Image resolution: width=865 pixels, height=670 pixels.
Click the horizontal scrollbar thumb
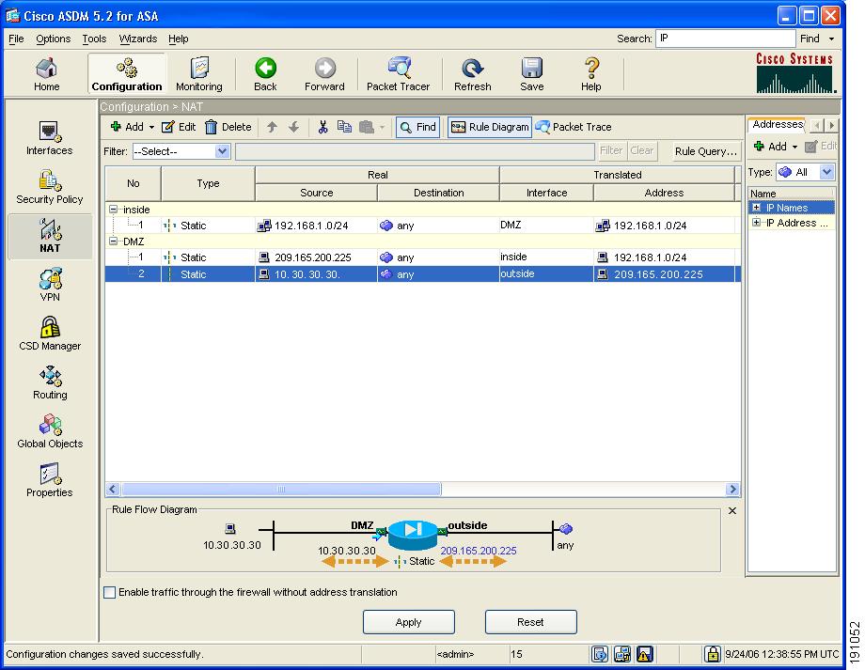point(281,489)
